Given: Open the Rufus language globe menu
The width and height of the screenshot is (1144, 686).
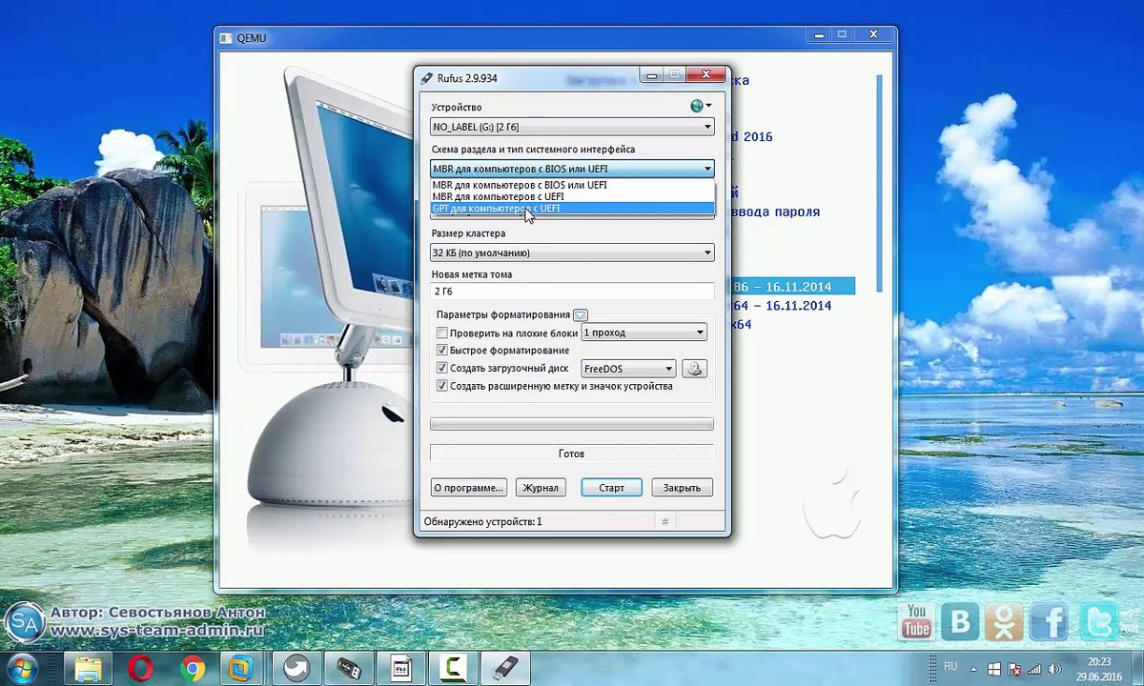Looking at the screenshot, I should [702, 106].
